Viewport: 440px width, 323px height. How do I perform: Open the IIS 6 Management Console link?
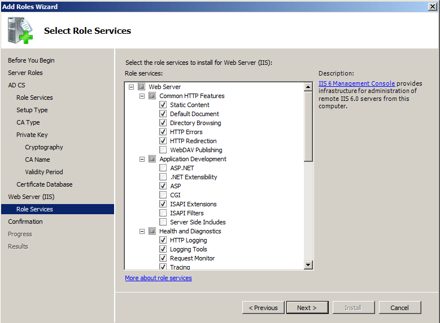[x=356, y=83]
